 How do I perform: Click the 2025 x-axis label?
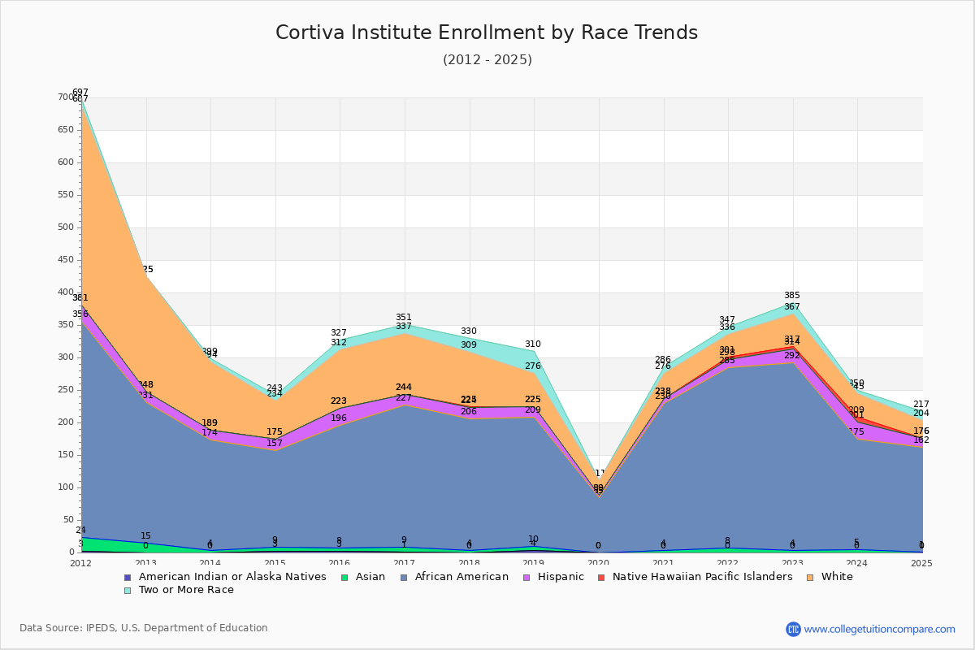click(x=921, y=563)
